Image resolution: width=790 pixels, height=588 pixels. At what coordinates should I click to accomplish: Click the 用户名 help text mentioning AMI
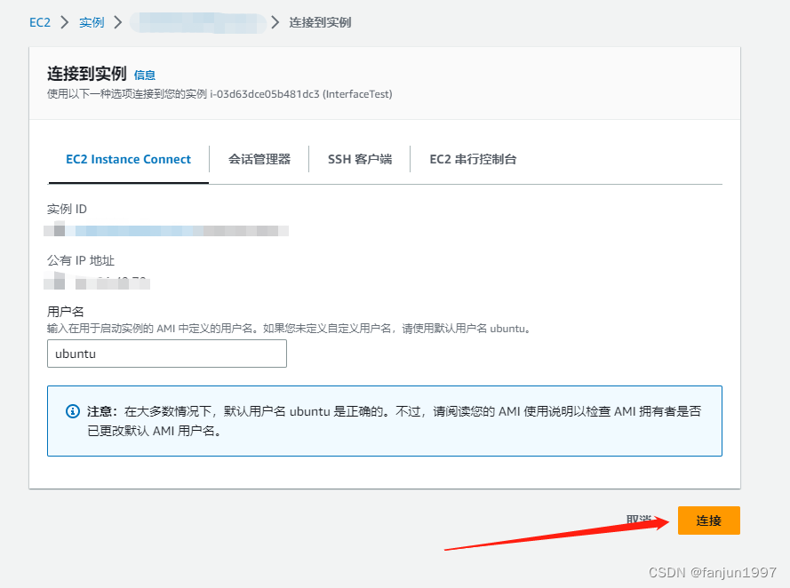click(289, 329)
